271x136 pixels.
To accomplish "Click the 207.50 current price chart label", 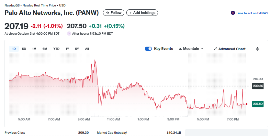I will pos(258,104).
